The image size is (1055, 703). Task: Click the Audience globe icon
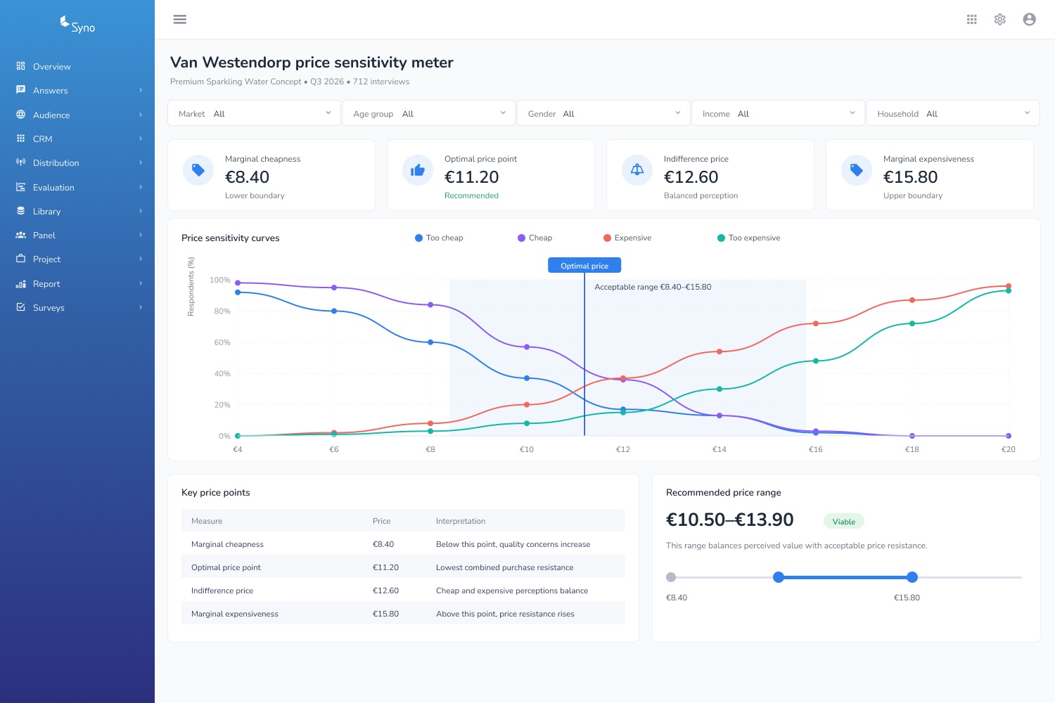tap(21, 115)
